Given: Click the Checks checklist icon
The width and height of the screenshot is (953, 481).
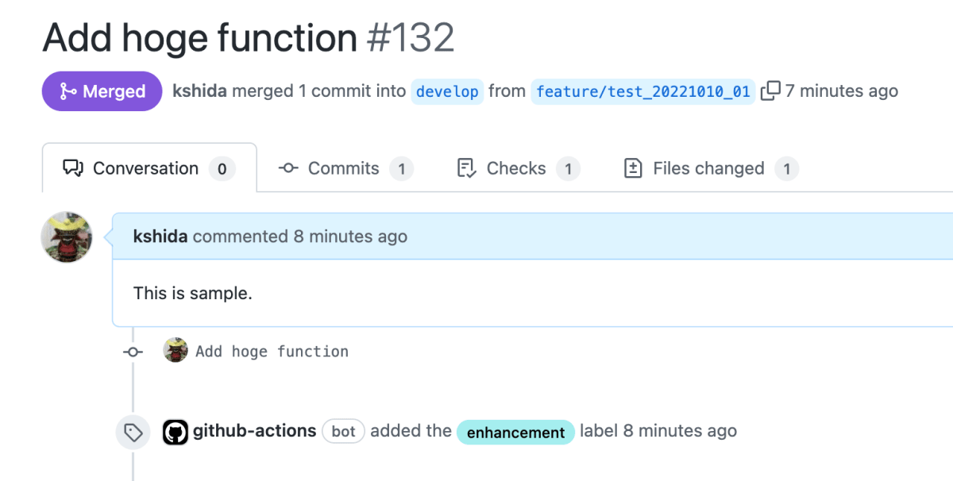Looking at the screenshot, I should pyautogui.click(x=466, y=168).
